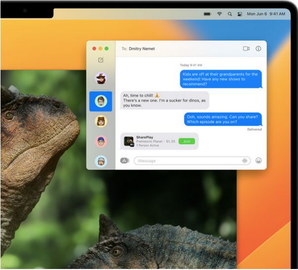Join the SharePlay session

click(x=187, y=141)
